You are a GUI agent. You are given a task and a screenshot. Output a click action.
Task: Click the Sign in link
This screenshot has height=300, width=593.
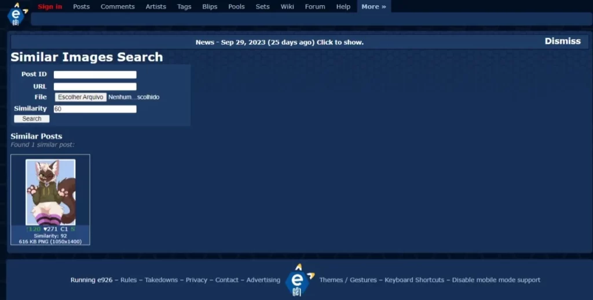tap(50, 7)
